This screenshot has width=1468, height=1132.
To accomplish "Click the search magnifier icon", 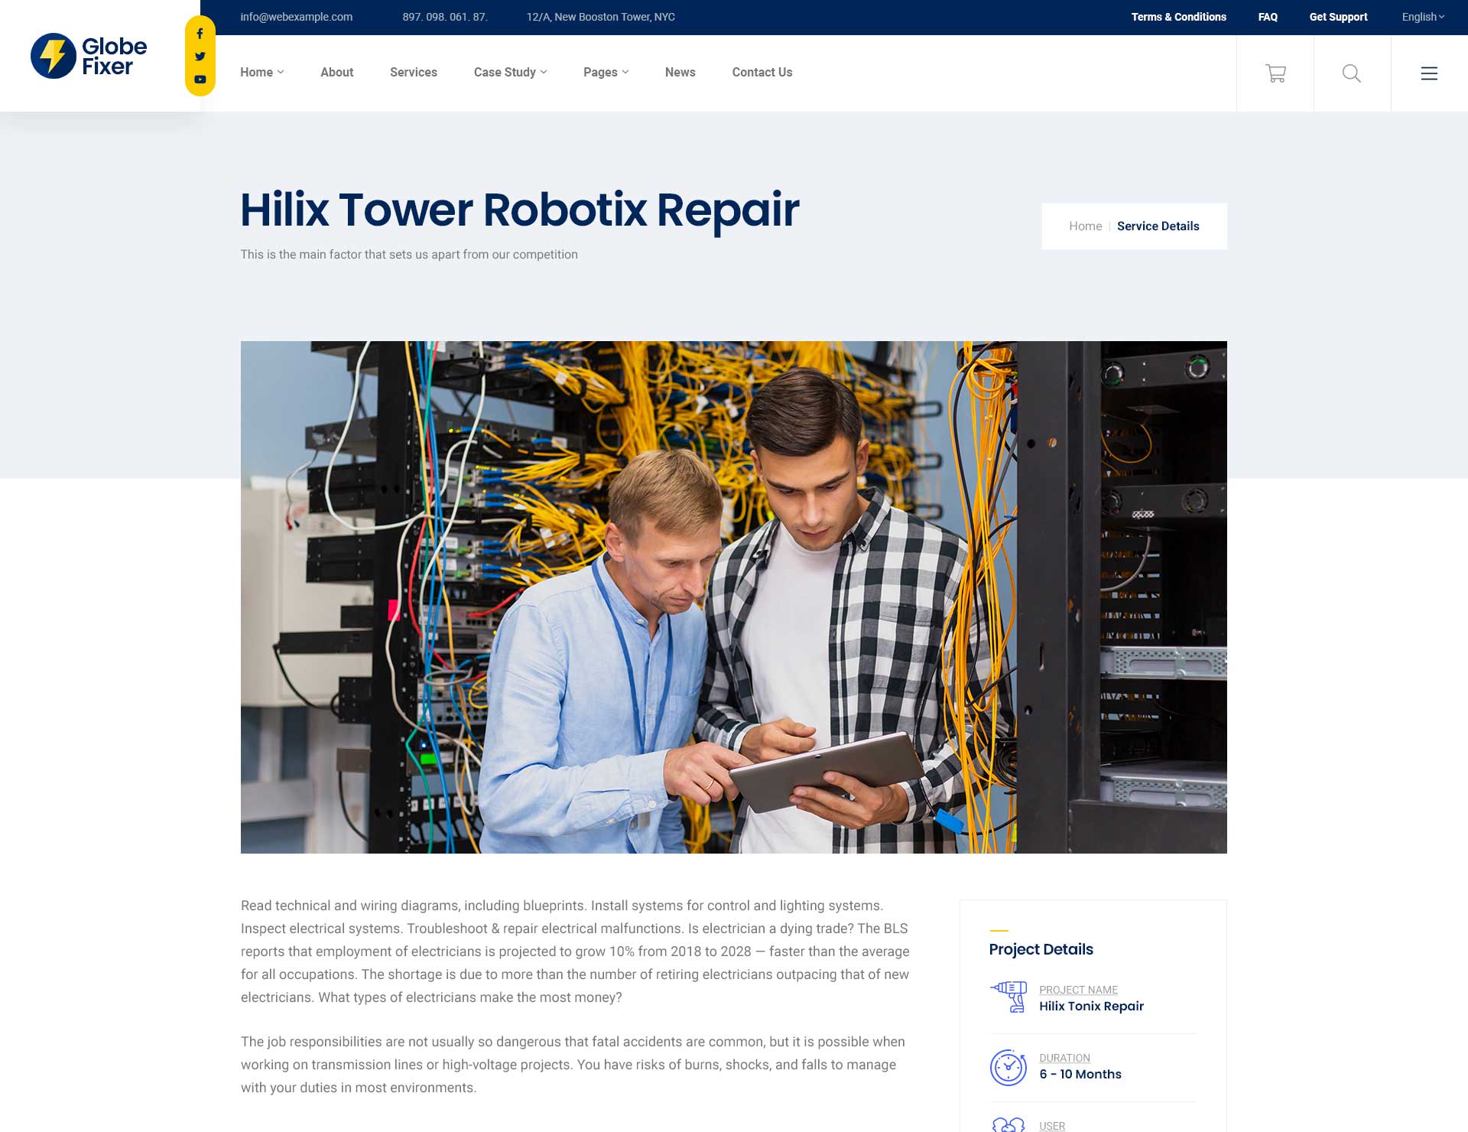I will tap(1352, 73).
